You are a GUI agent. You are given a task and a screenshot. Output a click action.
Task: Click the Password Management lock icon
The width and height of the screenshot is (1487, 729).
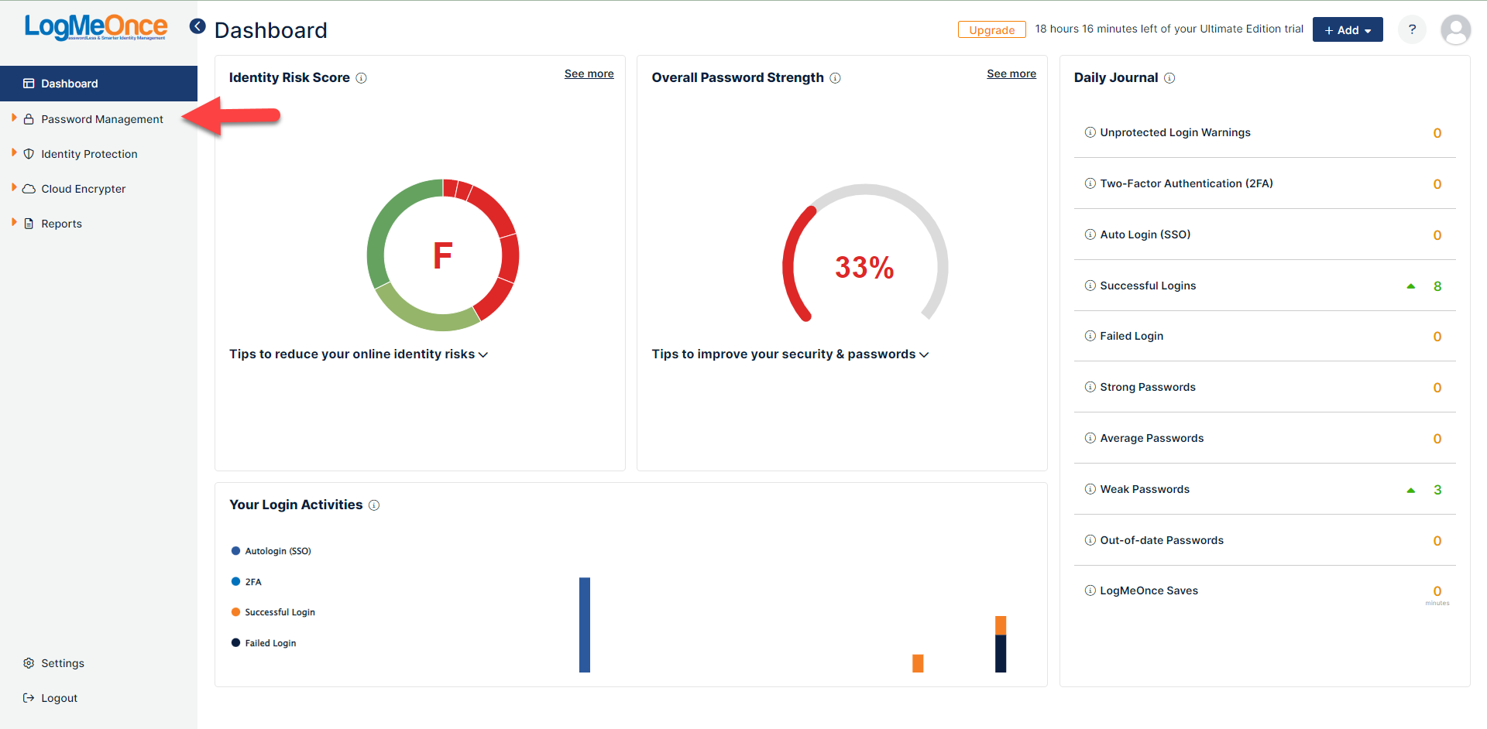point(29,119)
